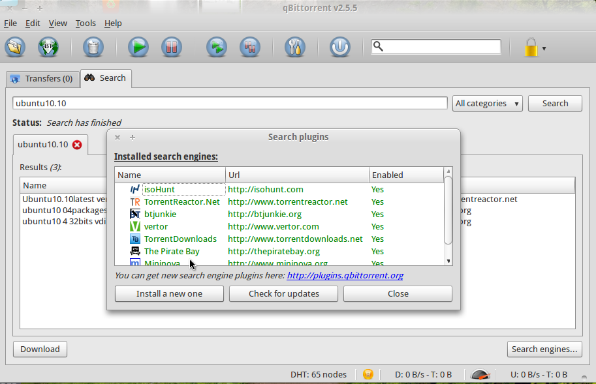Click the toolbar filter text field
Viewport: 596px width, 384px height.
(436, 47)
